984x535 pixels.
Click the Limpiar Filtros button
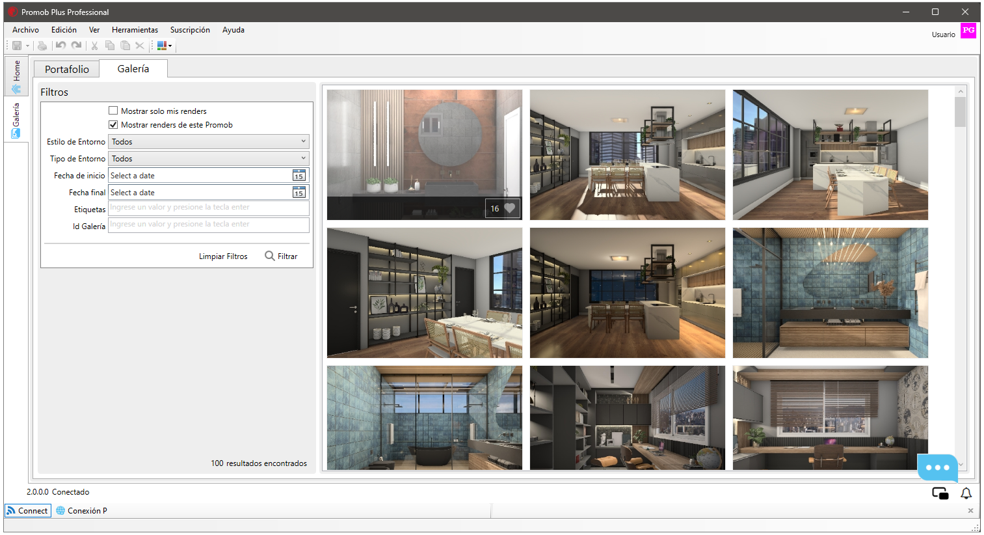(223, 256)
